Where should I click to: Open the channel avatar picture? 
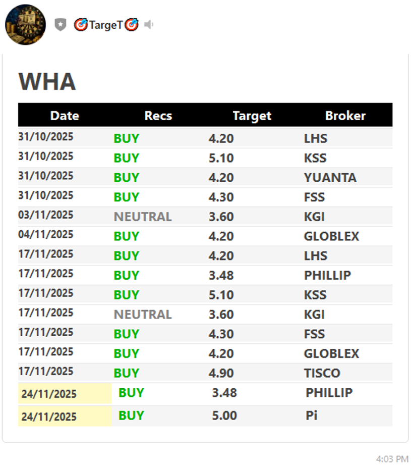coord(25,24)
